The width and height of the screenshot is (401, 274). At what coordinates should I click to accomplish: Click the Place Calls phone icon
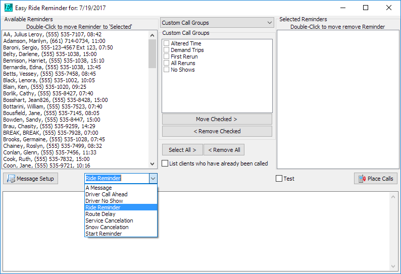pyautogui.click(x=362, y=179)
